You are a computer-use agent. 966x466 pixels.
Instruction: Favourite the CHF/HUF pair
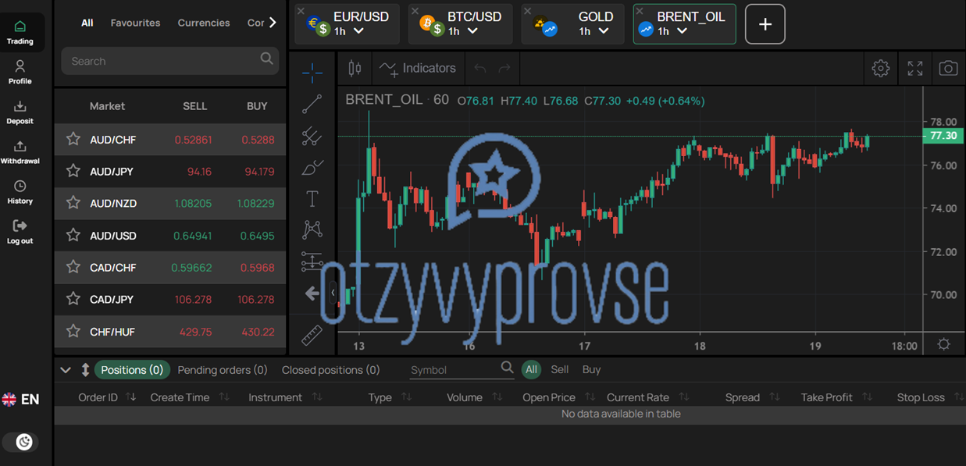73,331
